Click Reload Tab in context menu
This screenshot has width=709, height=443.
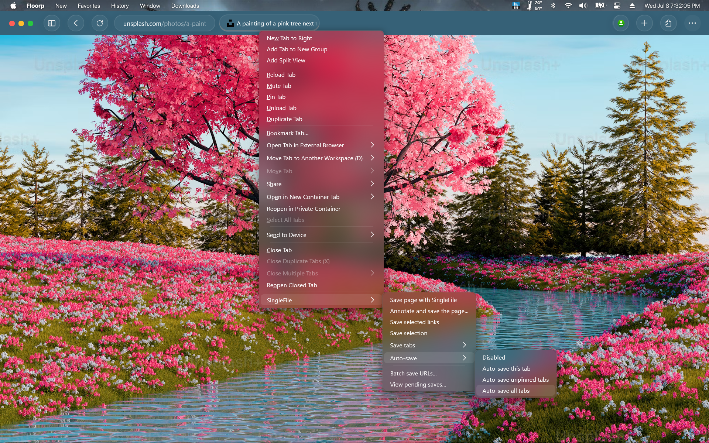tap(321, 75)
